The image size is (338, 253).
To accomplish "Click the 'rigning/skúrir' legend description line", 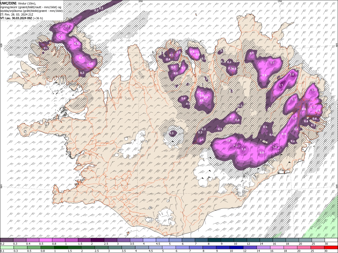I will (x=31, y=7).
